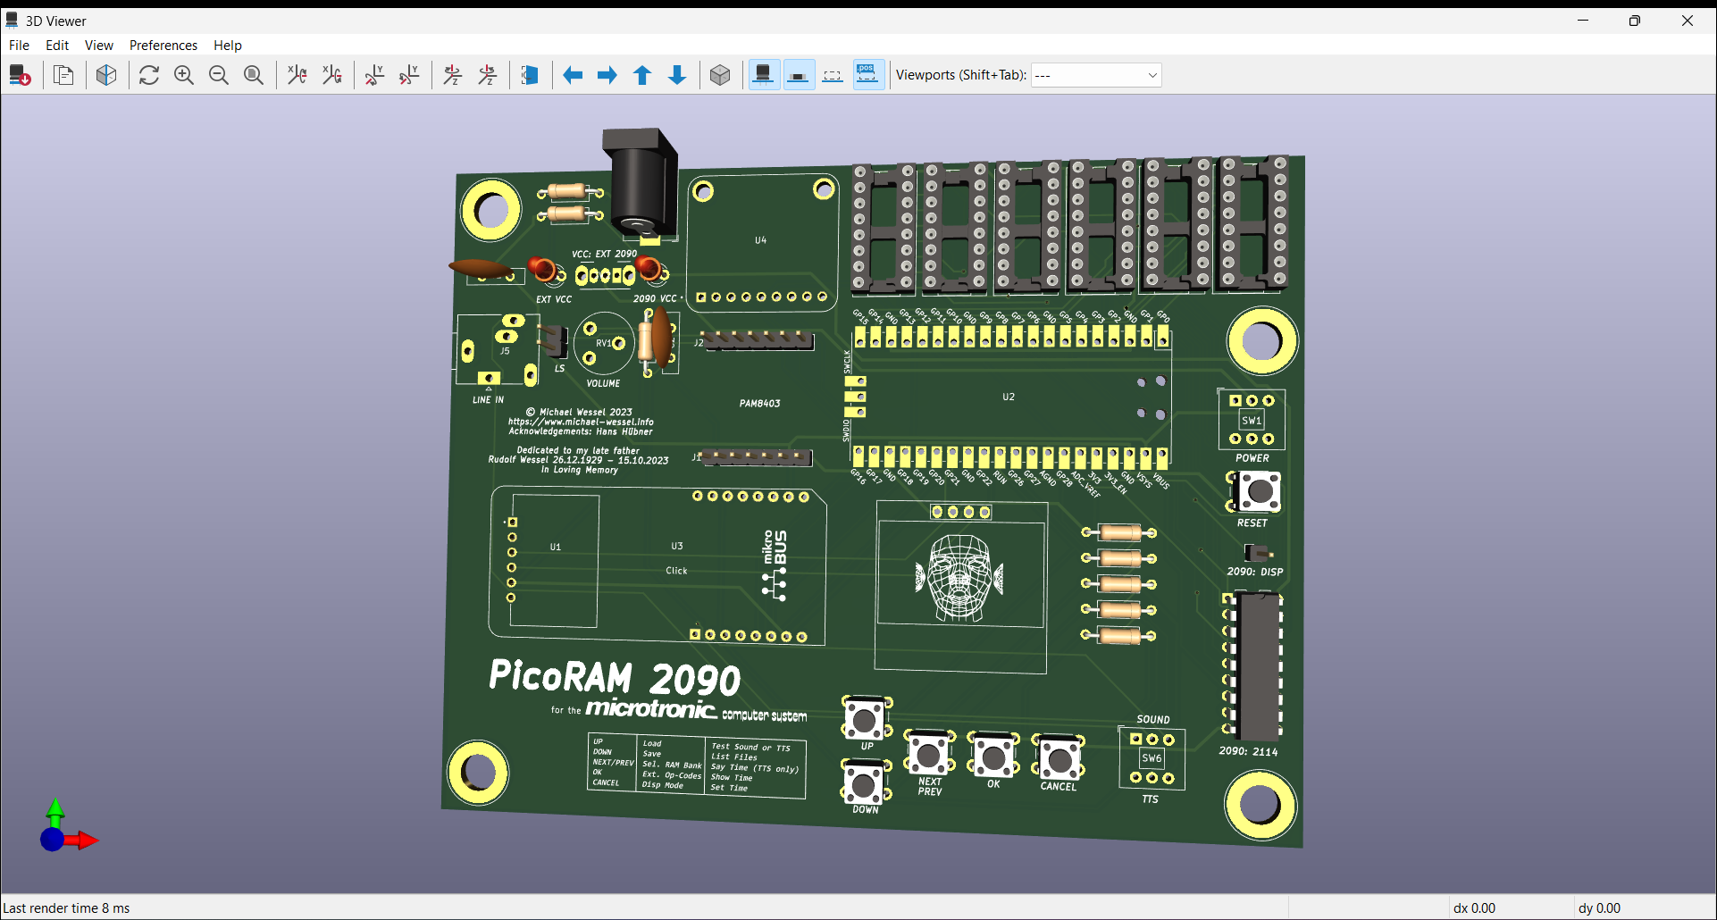Open the Viewports dropdown

[x=1096, y=75]
